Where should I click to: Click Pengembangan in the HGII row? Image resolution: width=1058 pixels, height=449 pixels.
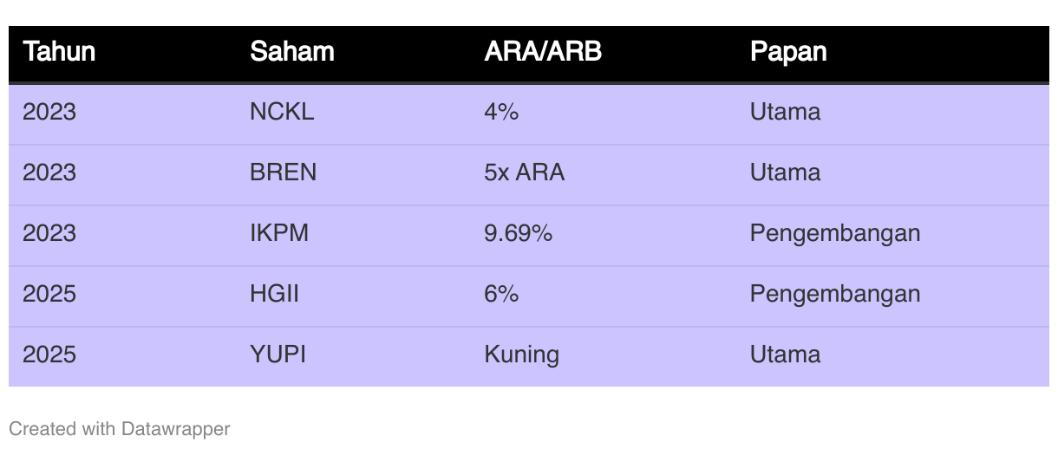835,295
